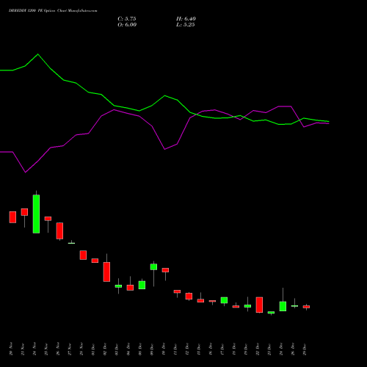Click the red candlestick above 20 Nov
Screen dimensions: 367x367
point(12,217)
